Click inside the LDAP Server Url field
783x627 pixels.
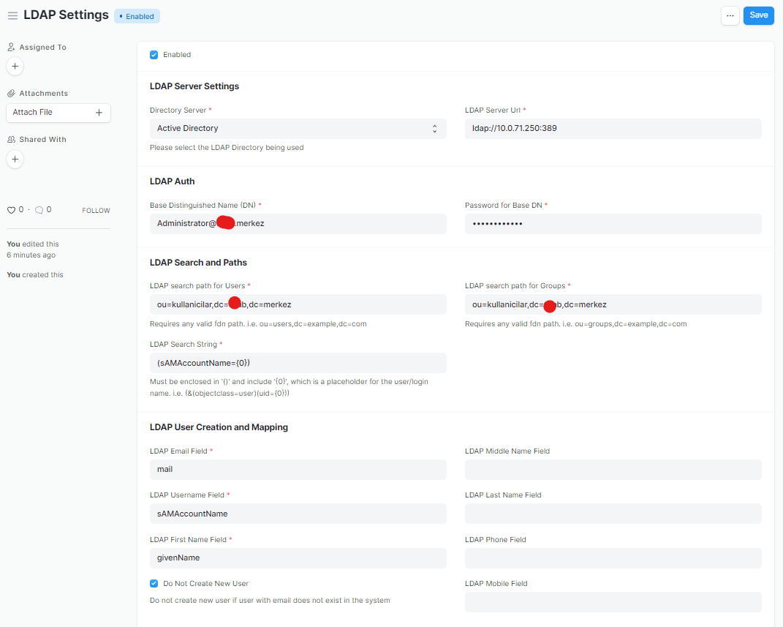[613, 129]
